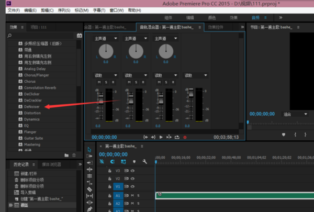Toggle V2 track output eye
314x212 pixels.
(x=132, y=178)
